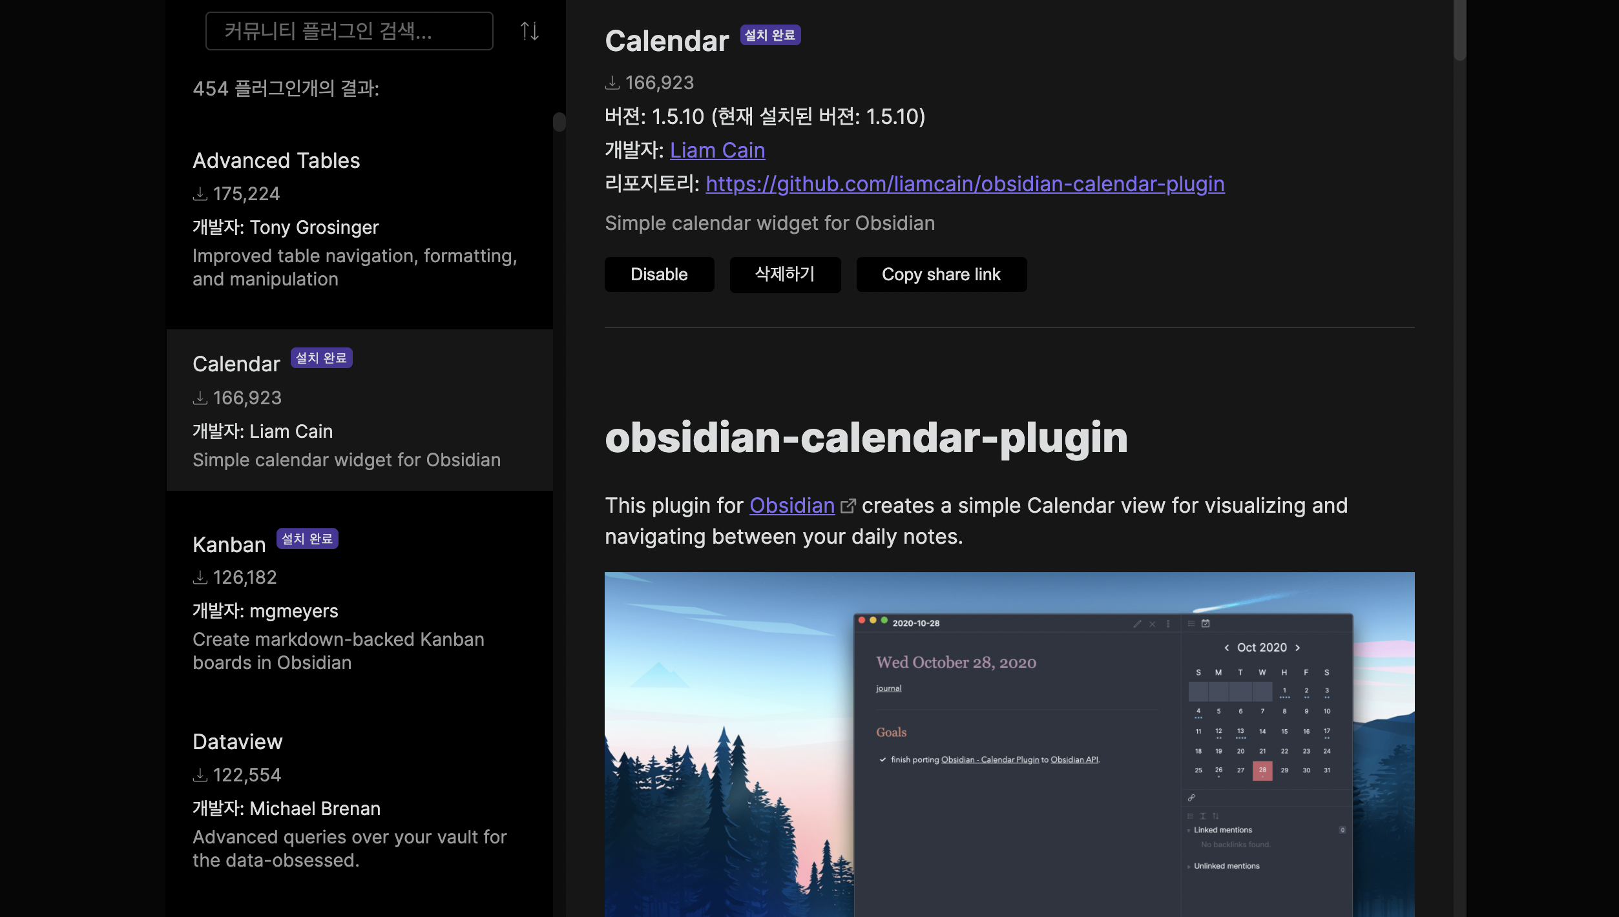Open the Liam Cain developer link

717,150
